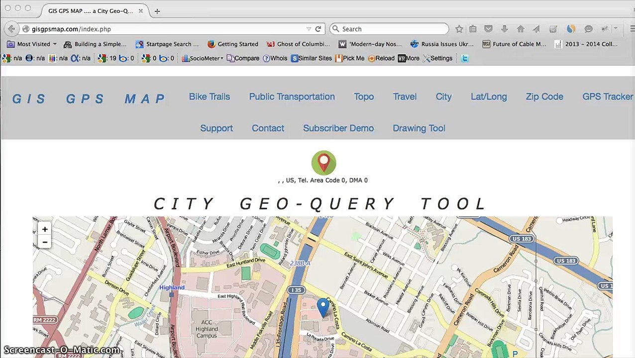Zoom out the map with the minus button
Viewport: 635px width, 358px height.
pyautogui.click(x=45, y=242)
